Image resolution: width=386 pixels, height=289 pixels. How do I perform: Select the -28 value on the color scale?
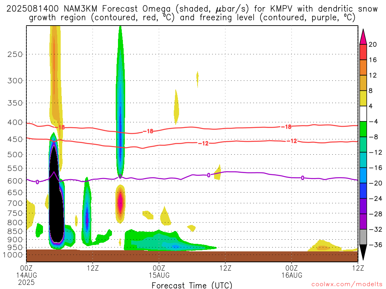[375, 214]
